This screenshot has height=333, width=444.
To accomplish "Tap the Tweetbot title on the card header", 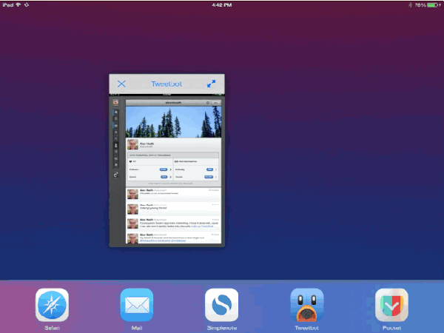I will coord(166,84).
